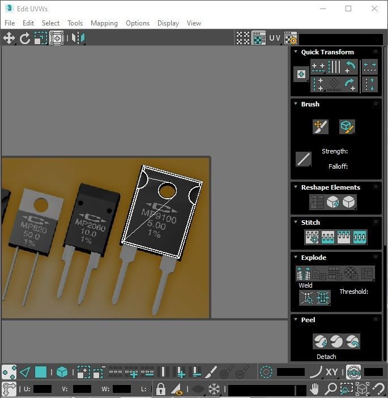This screenshot has height=398, width=388.
Task: Toggle Vertex sub-object mode in bottom toolbar
Action: (x=9, y=373)
